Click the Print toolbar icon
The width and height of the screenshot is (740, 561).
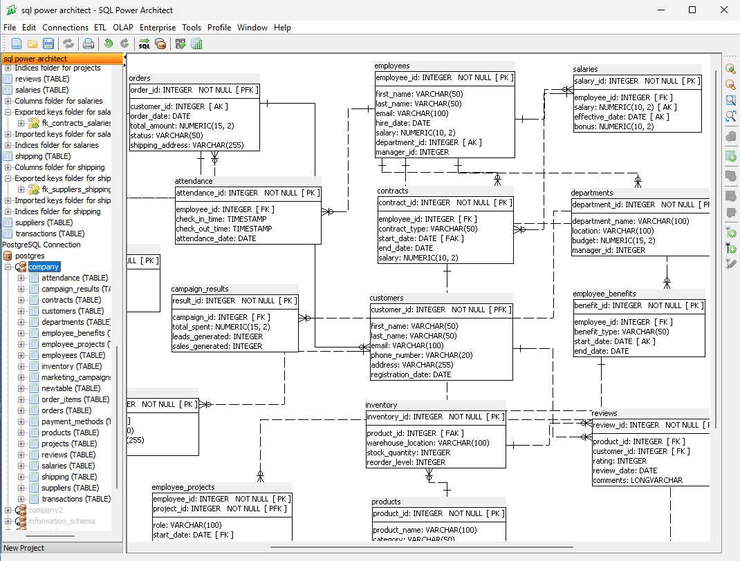(x=89, y=44)
